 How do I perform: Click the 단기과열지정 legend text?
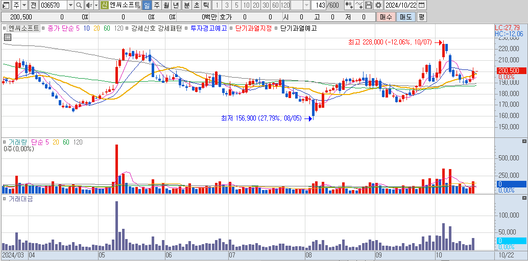click(x=254, y=29)
